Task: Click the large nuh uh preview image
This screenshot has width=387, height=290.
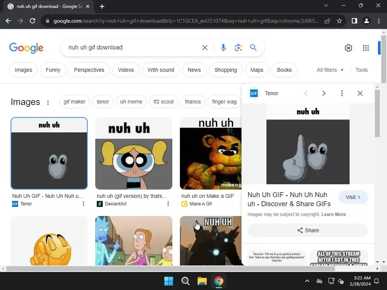Action: click(x=308, y=144)
